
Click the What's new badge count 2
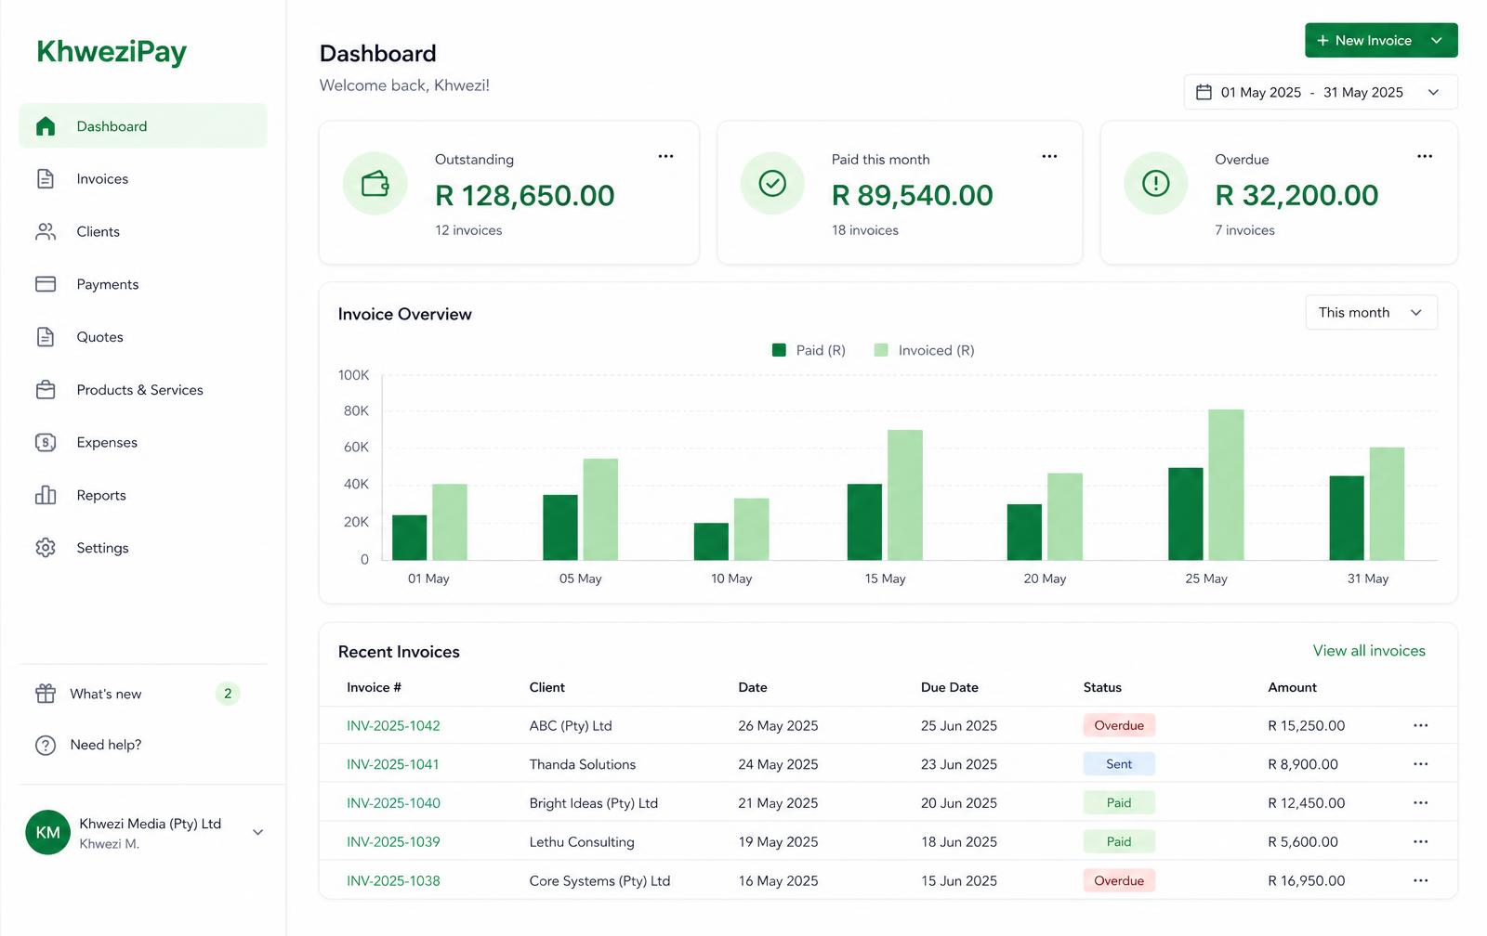point(228,694)
